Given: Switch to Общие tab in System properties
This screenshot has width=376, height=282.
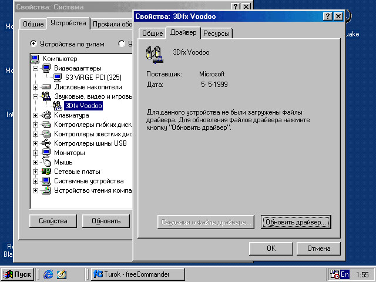Looking at the screenshot, I should (x=33, y=24).
